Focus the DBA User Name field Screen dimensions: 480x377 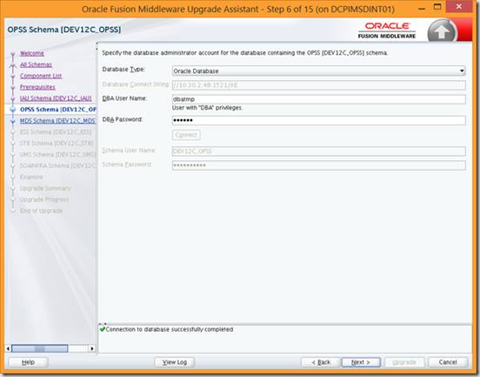(x=318, y=99)
